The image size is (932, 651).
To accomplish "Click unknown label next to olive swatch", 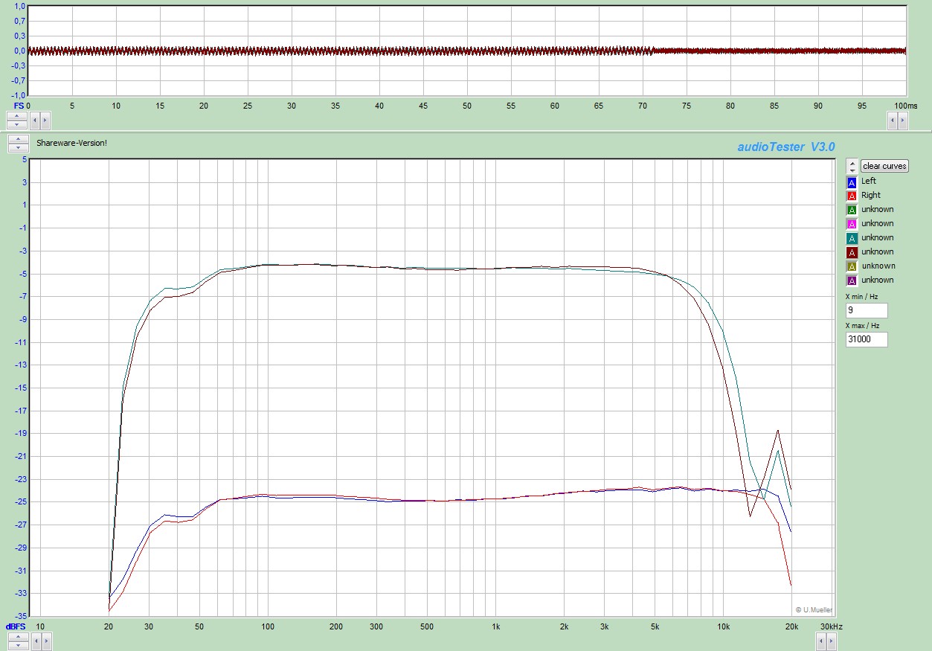I will point(878,266).
